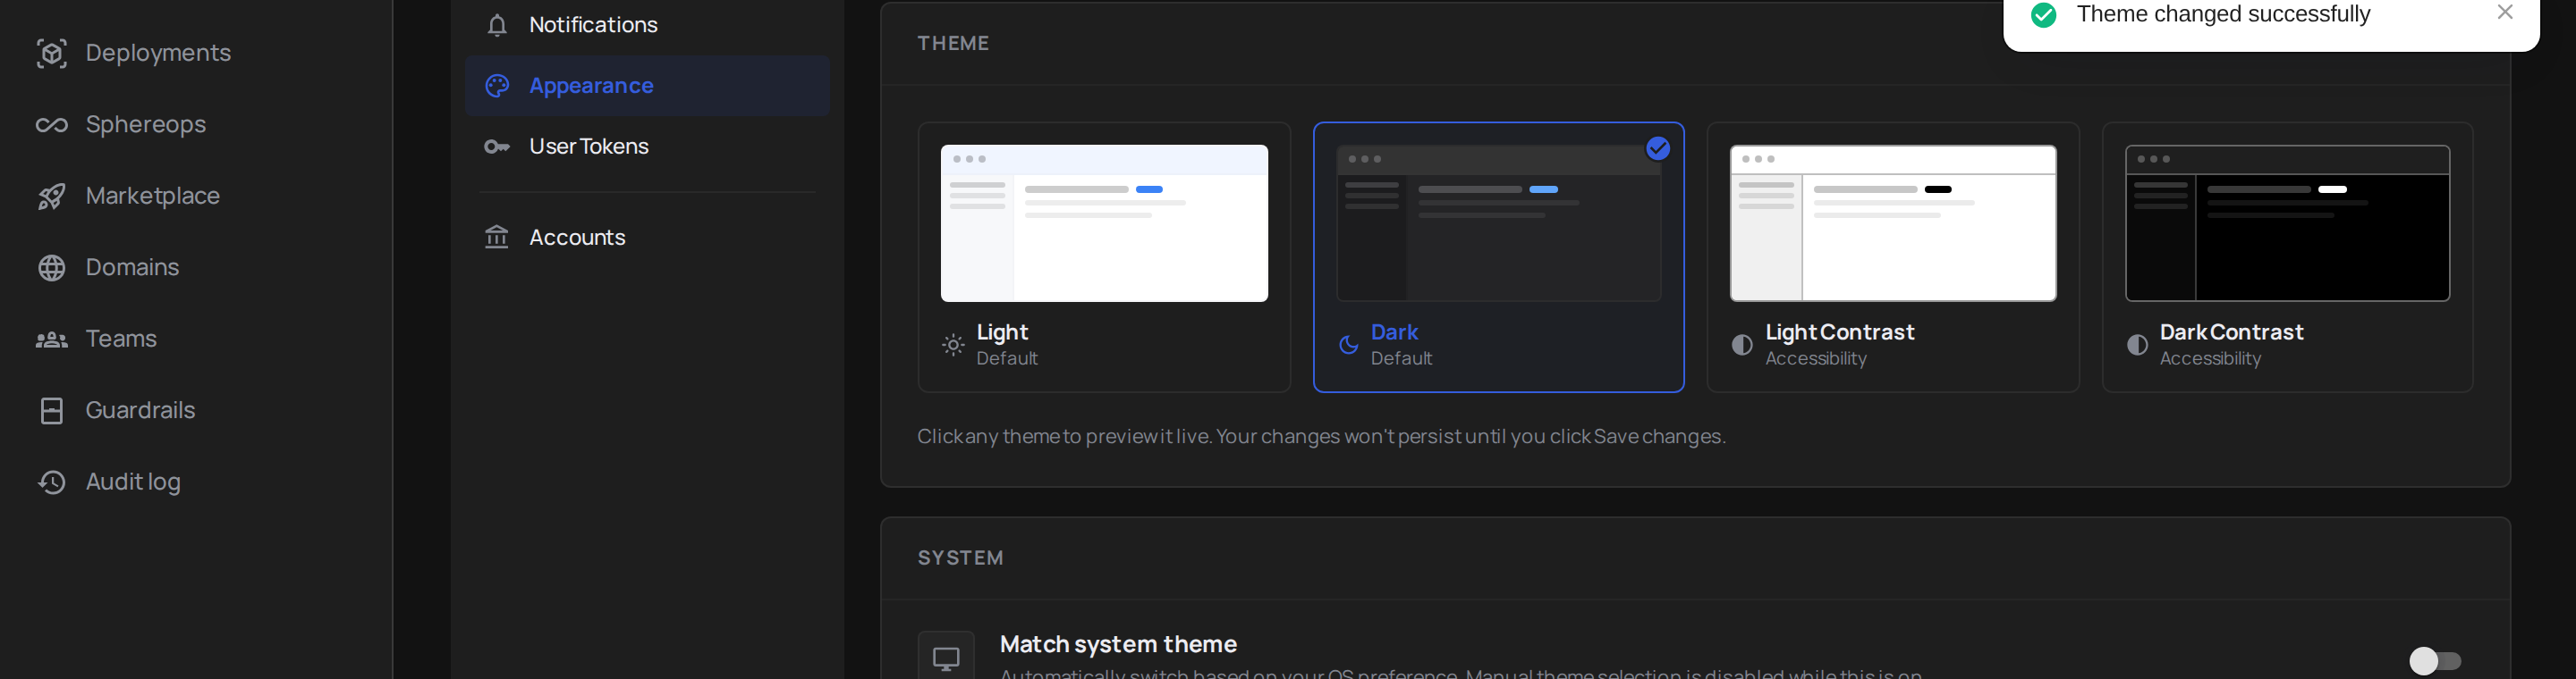
Task: Select the Dark theme preview thumbnail
Action: tap(1499, 223)
